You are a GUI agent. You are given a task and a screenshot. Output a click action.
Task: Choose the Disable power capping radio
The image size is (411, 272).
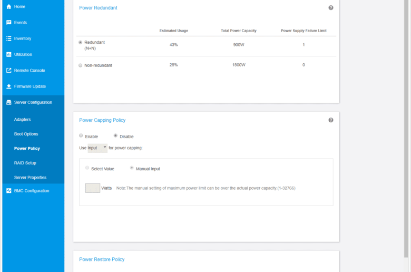(115, 135)
